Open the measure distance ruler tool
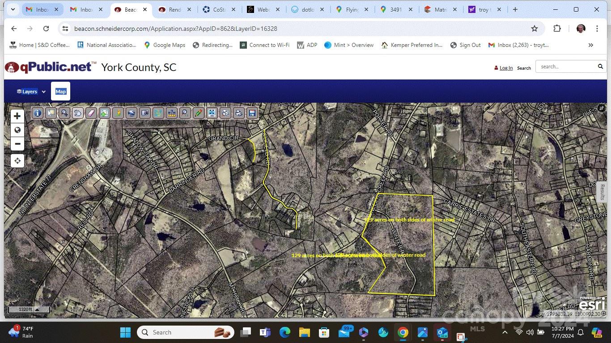Screen dimensions: 611x343 pyautogui.click(x=171, y=113)
